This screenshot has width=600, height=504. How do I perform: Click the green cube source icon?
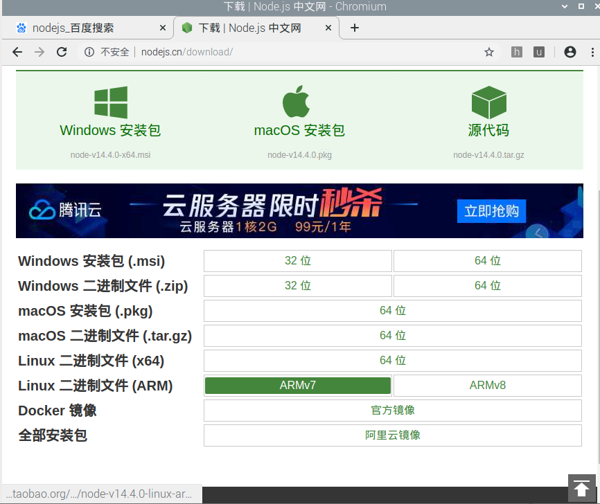[x=488, y=102]
